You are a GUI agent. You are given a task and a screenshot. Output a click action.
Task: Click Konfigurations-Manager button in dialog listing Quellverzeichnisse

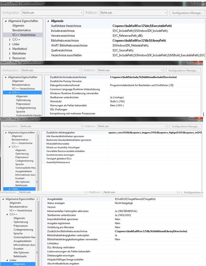pyautogui.click(x=187, y=13)
